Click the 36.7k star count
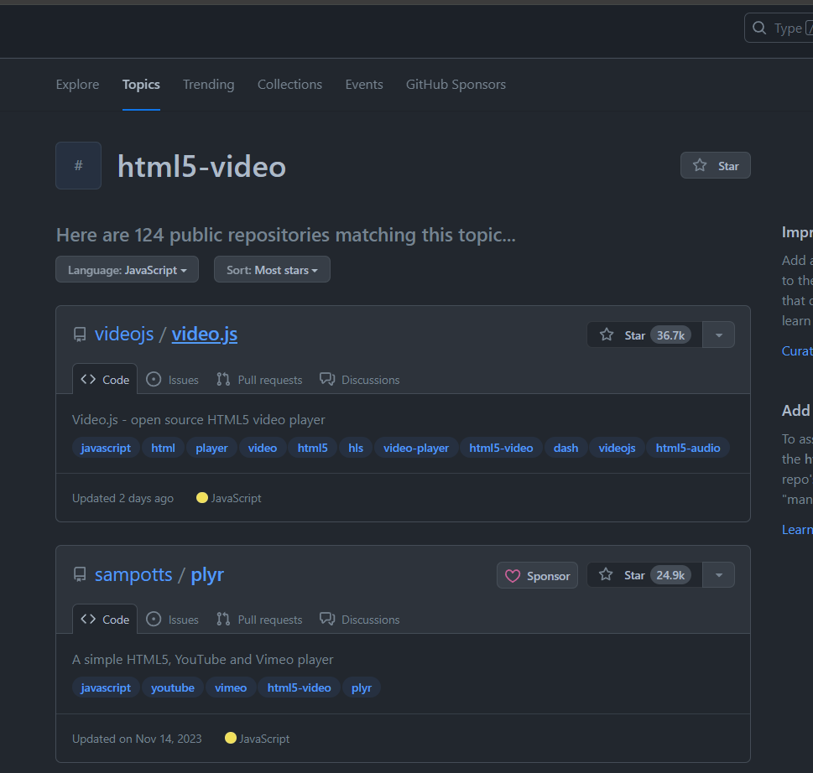 [x=670, y=335]
